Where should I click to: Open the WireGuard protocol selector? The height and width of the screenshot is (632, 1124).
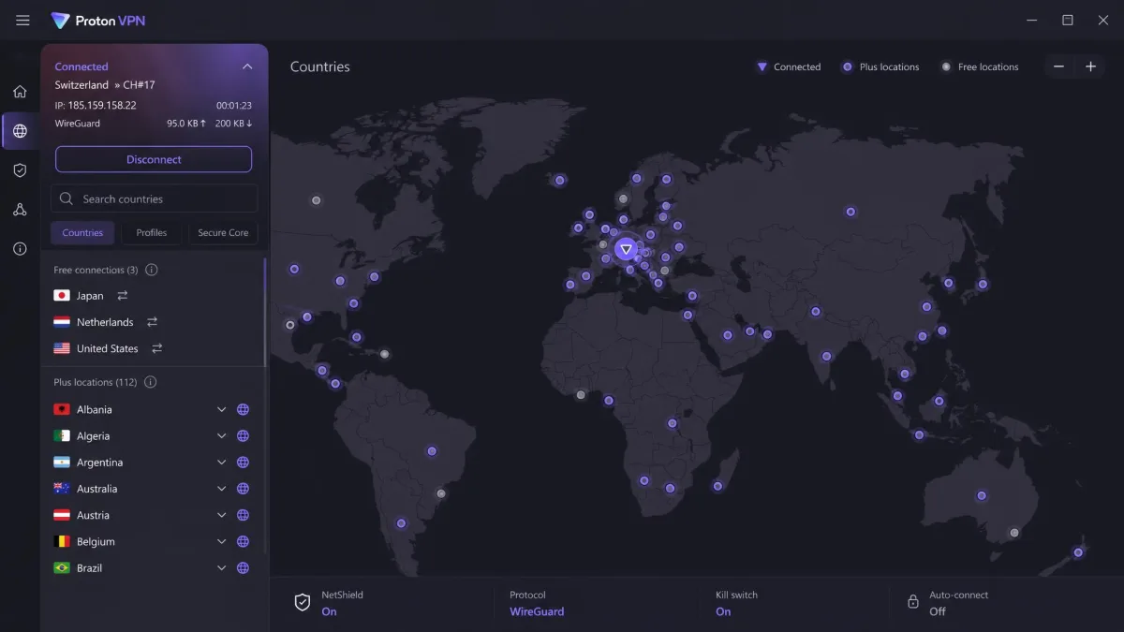pos(537,611)
